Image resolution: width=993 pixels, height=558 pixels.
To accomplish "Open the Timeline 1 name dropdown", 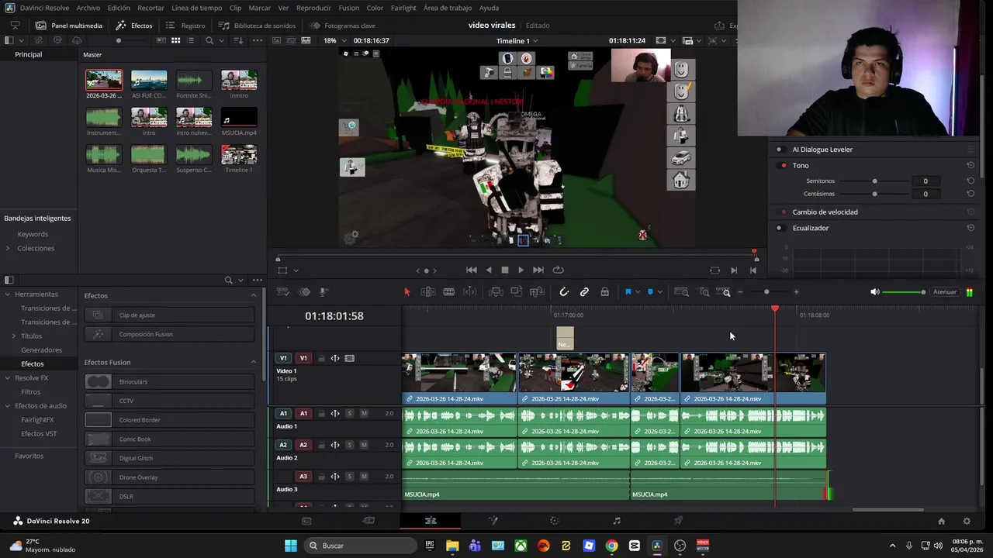I will [x=517, y=40].
